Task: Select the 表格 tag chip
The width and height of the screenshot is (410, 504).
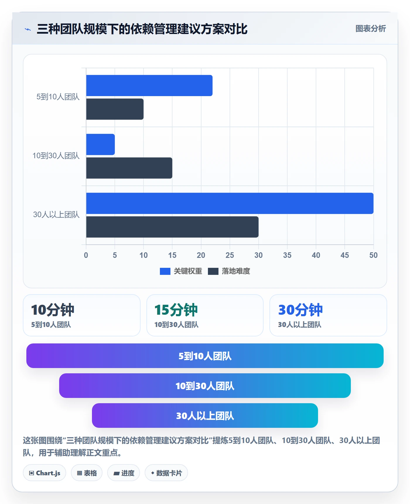Action: pos(87,473)
